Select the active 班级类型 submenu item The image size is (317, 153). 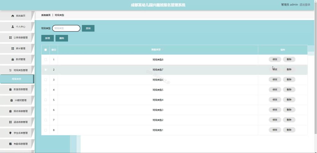(17, 79)
